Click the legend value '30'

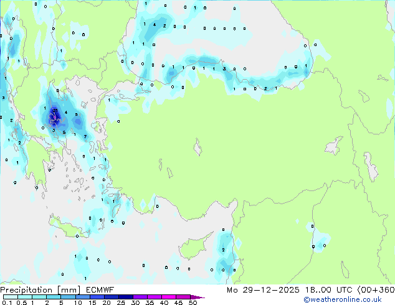[135, 303]
